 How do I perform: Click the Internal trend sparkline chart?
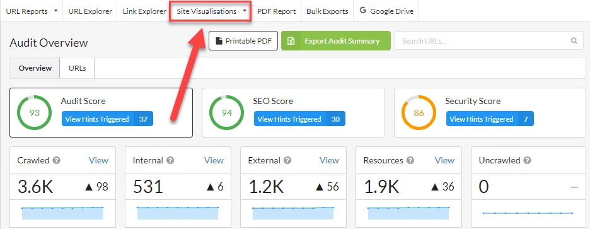click(x=178, y=213)
